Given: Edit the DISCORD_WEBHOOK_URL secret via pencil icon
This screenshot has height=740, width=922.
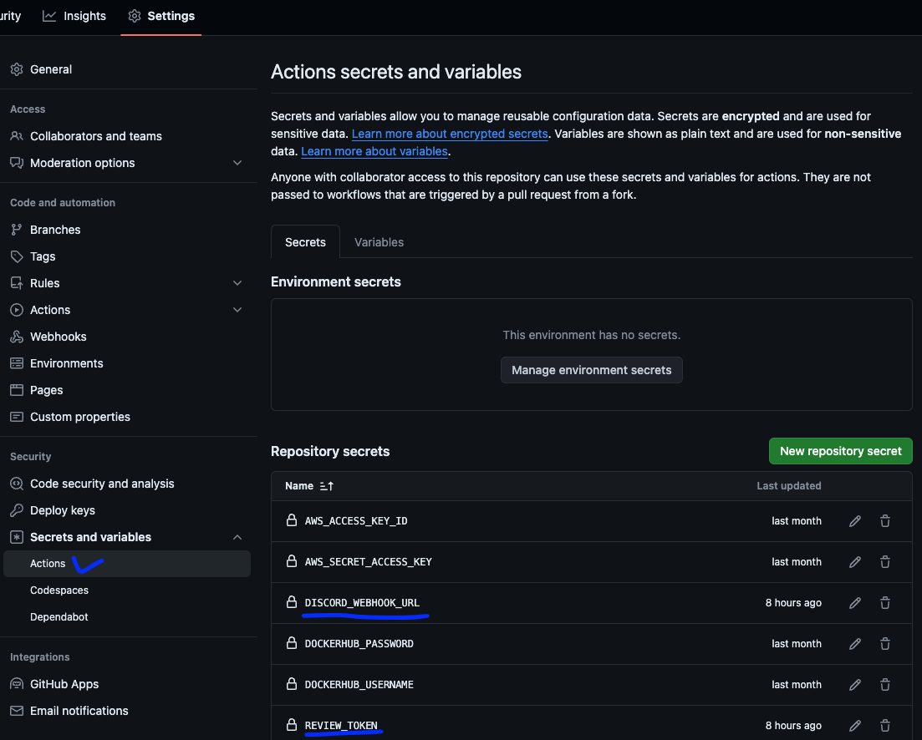Looking at the screenshot, I should point(855,603).
